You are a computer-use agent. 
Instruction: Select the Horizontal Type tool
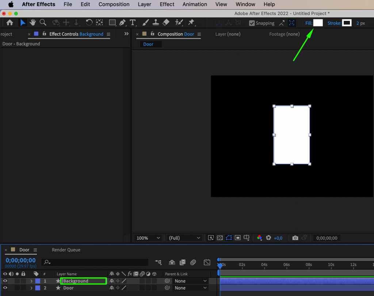point(133,22)
